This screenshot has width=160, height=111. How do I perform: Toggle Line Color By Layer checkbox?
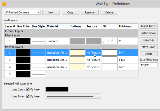tap(28, 89)
